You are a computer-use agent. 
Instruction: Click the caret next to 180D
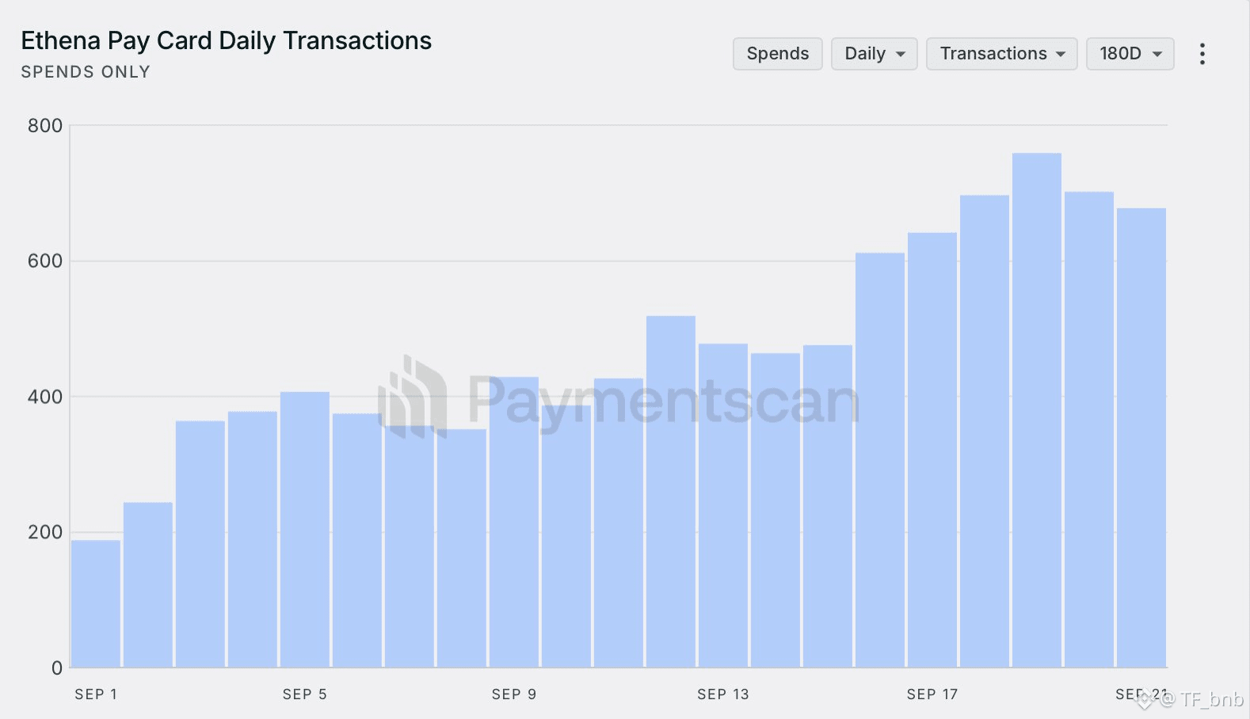(1157, 55)
